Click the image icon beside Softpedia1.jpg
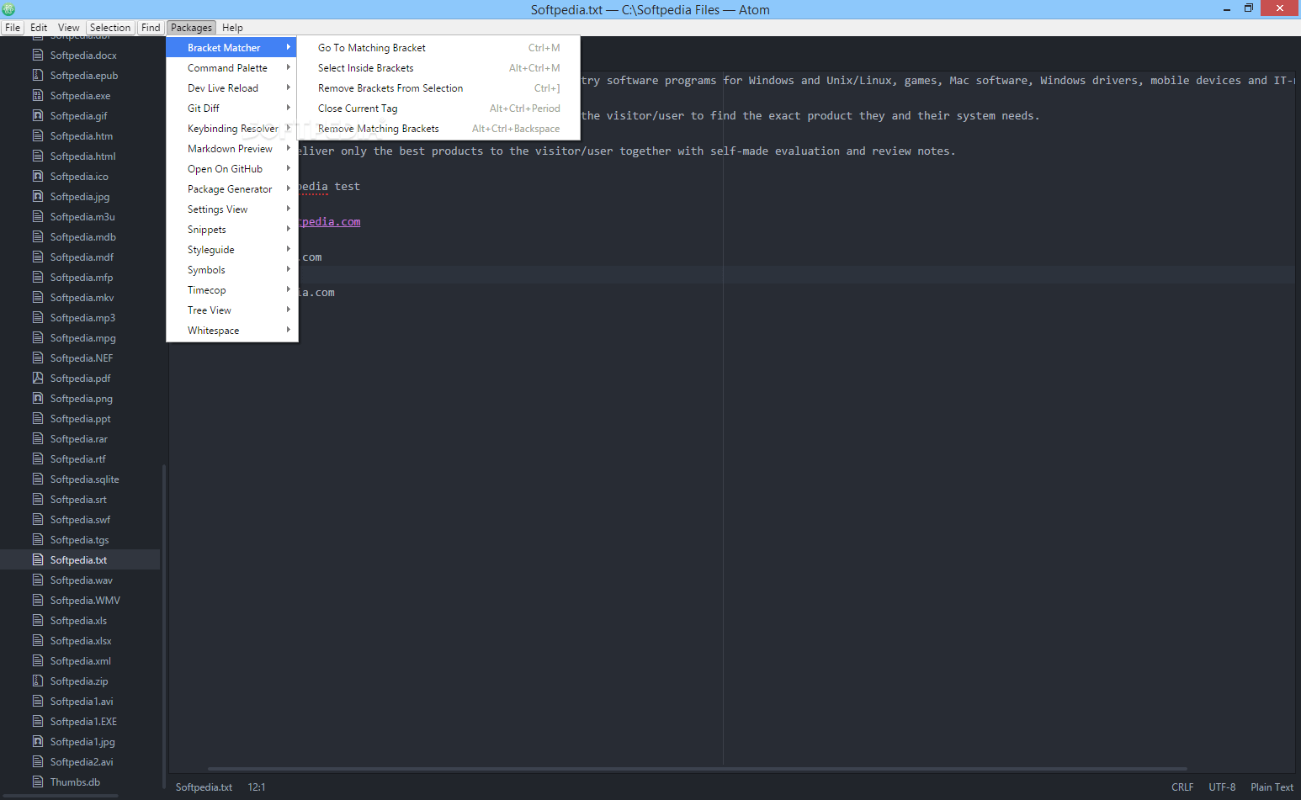 pyautogui.click(x=38, y=741)
